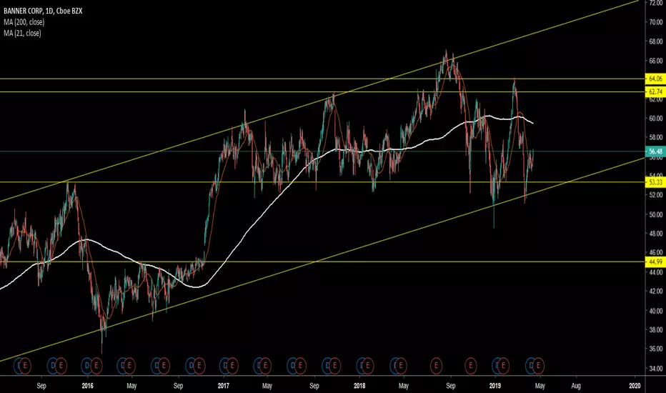Open the lone earnings marker for July 2018

pos(436,365)
